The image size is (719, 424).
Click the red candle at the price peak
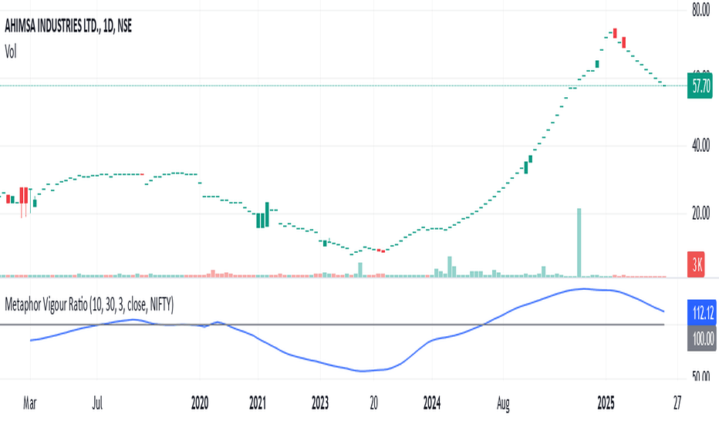pos(615,33)
